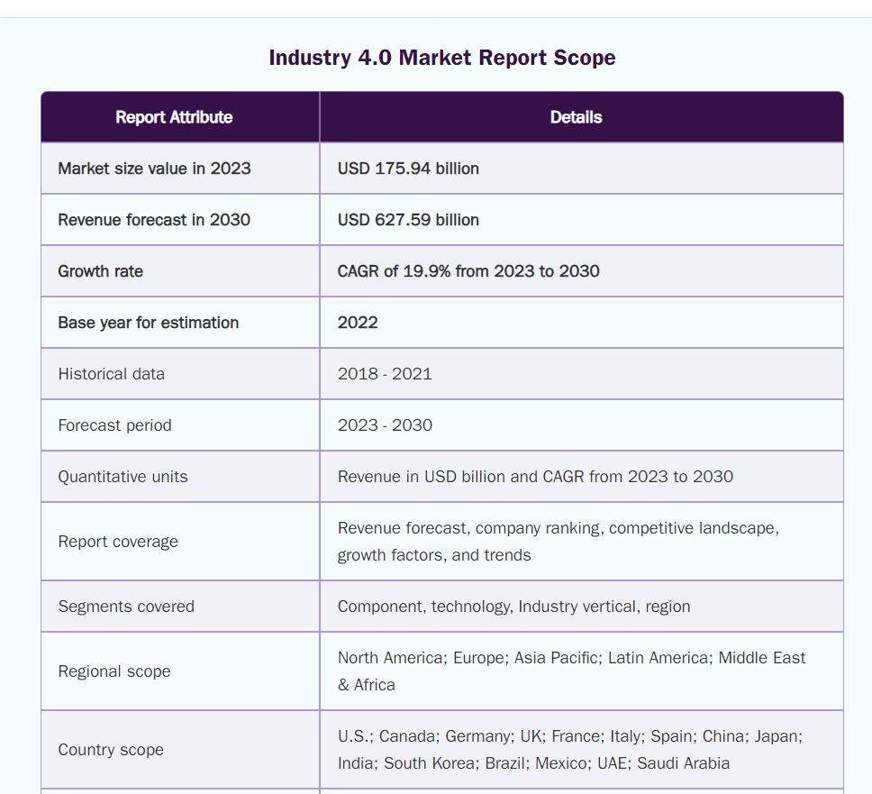
Task: Click the USD 175.94 billion value
Action: click(408, 169)
